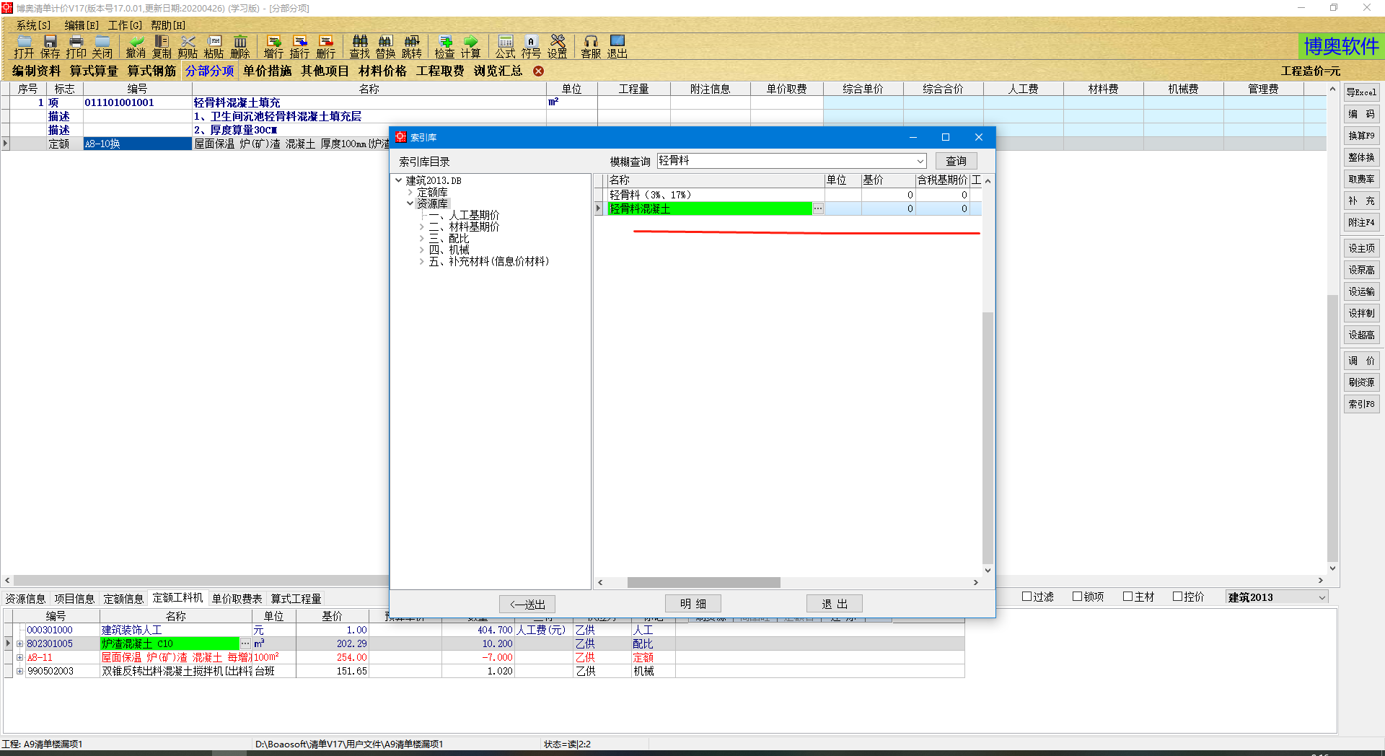This screenshot has height=756, width=1385.
Task: Toggle the 锁项 checkbox
Action: (1077, 597)
